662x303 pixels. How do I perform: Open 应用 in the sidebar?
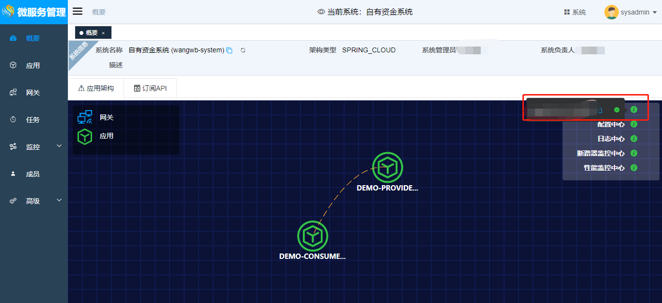[x=32, y=65]
